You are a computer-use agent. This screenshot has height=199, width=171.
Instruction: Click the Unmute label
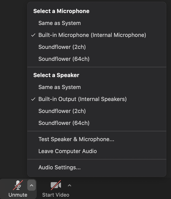(x=18, y=195)
